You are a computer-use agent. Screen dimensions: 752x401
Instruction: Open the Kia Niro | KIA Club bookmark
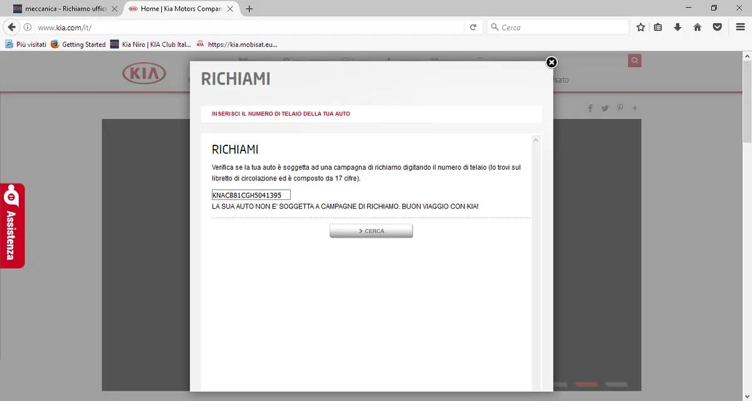(150, 44)
